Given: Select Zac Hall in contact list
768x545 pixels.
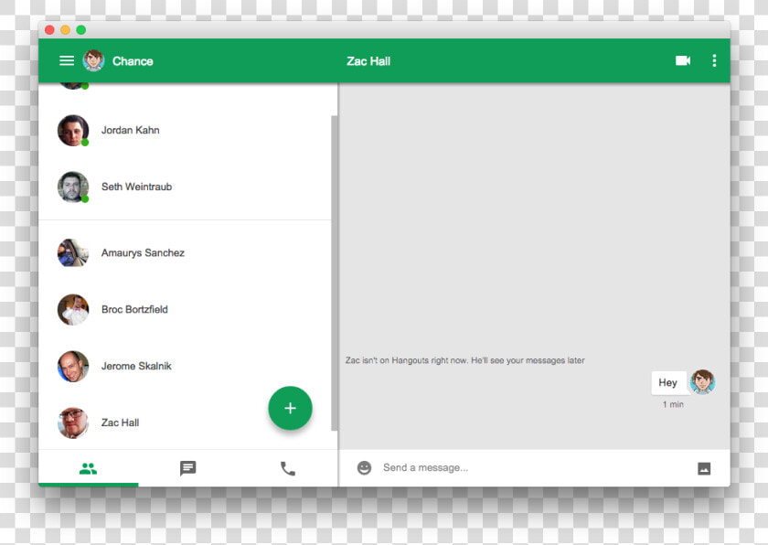Looking at the screenshot, I should click(185, 422).
